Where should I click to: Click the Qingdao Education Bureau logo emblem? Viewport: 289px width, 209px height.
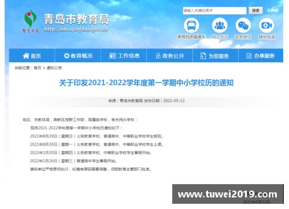[x=31, y=21]
